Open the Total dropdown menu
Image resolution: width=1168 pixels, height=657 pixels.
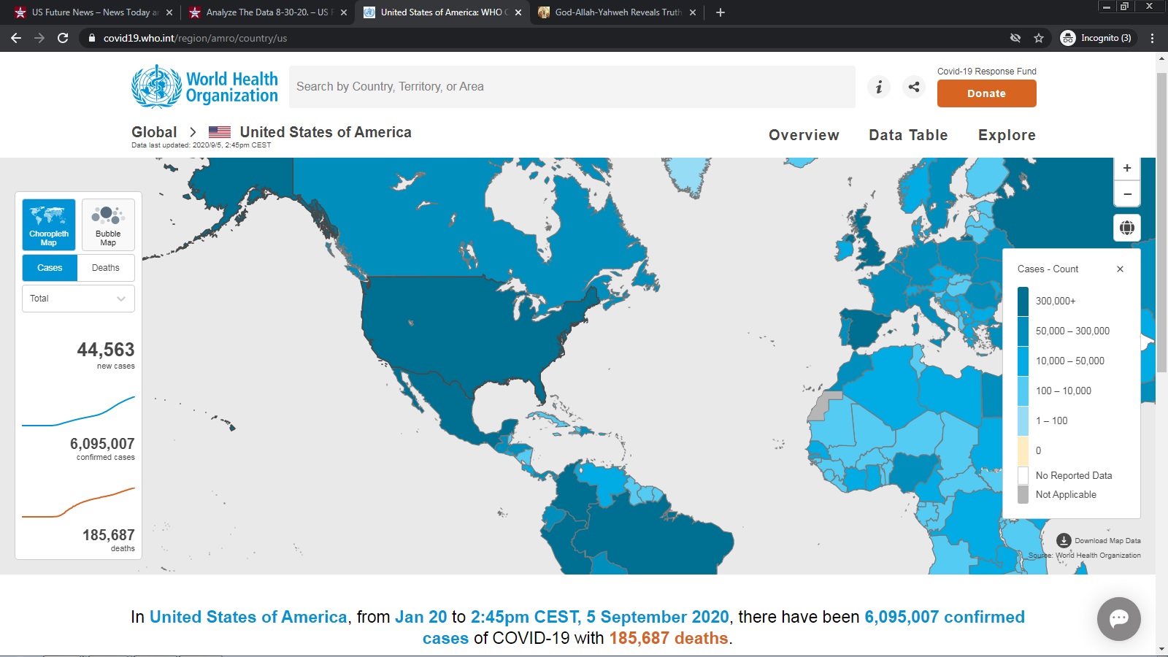pyautogui.click(x=78, y=299)
